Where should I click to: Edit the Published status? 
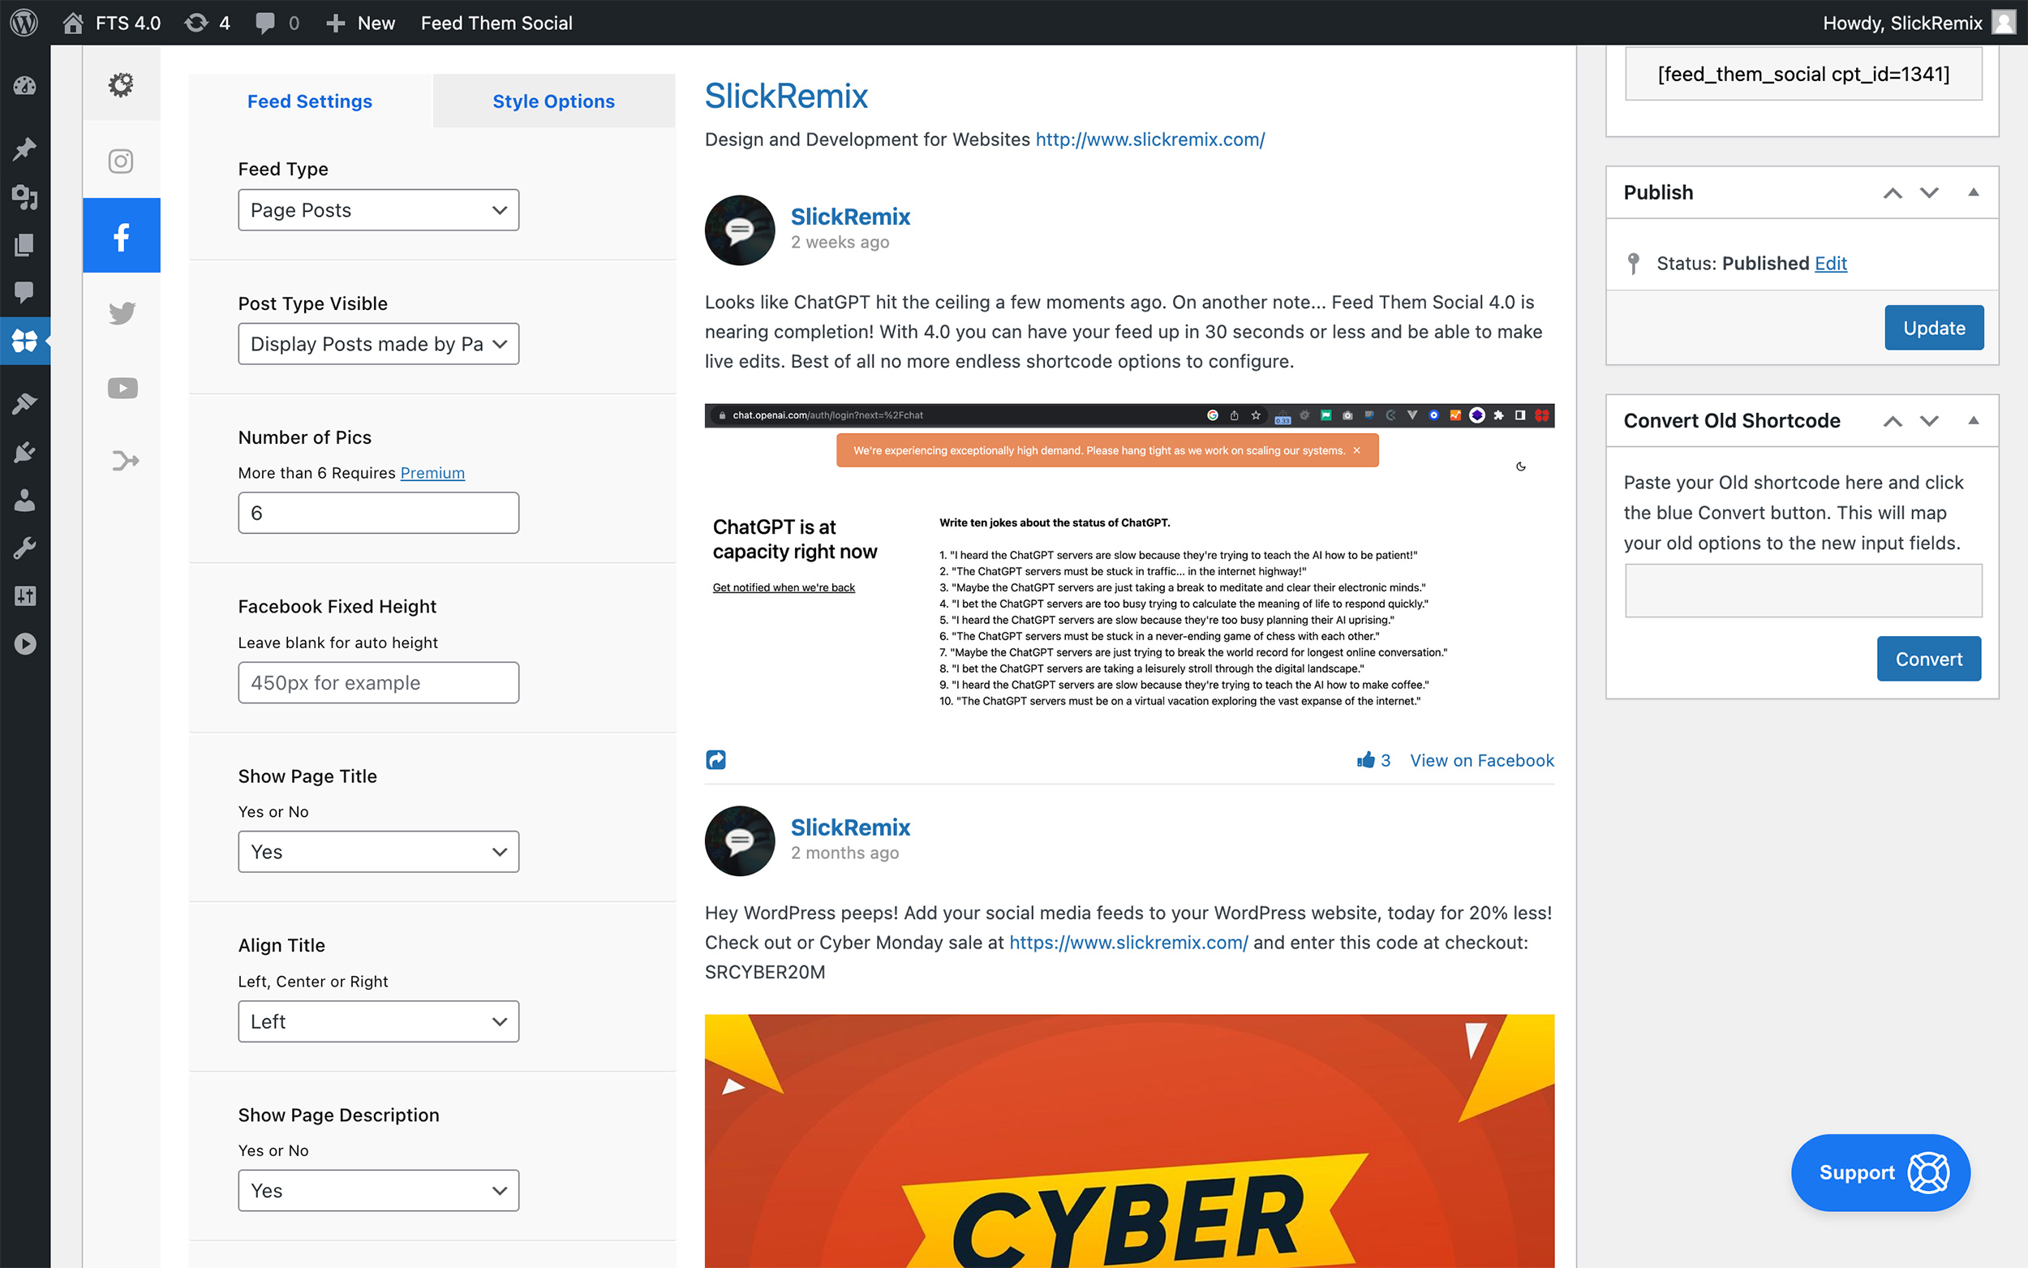point(1830,264)
